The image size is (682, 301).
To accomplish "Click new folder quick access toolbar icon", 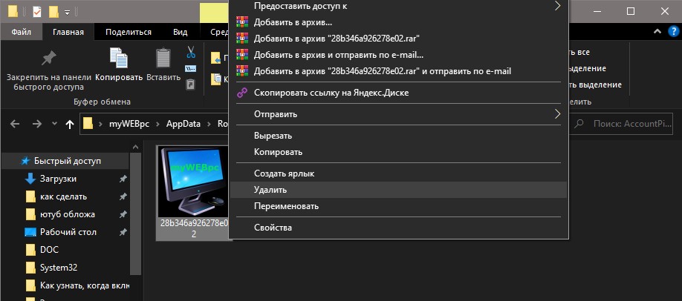I will point(53,11).
